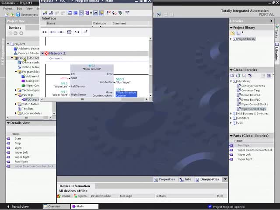Collapse the PLC_1 tree node
This screenshot has width=280, height=210.
(12, 58)
